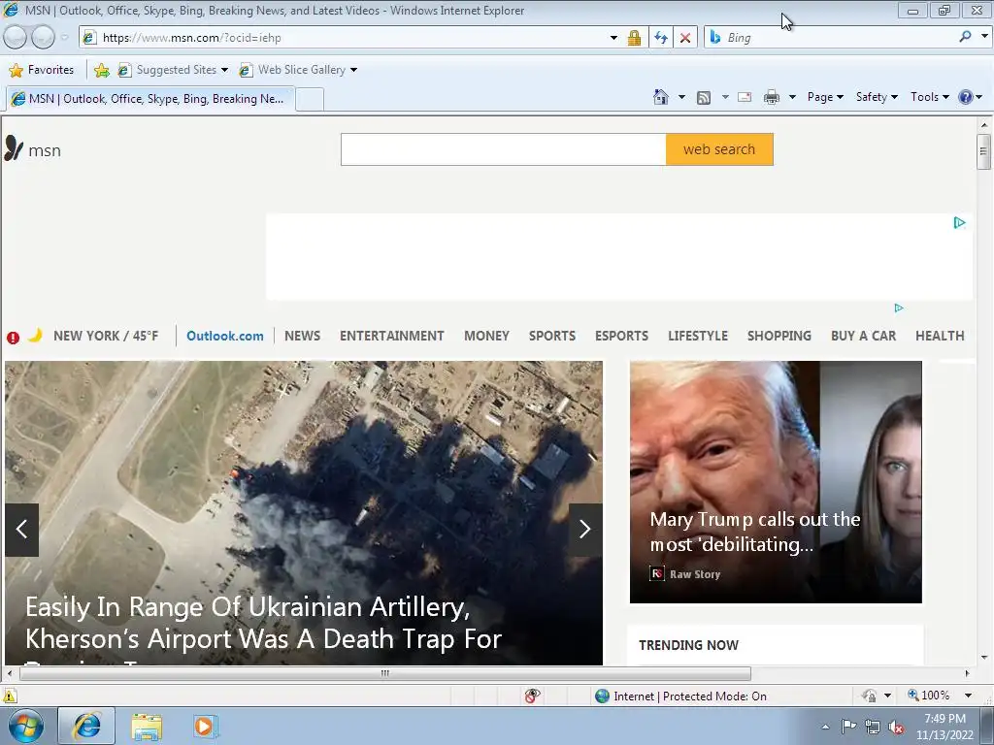Image resolution: width=994 pixels, height=745 pixels.
Task: Click the AdChoices icon in banner ad
Action: [959, 223]
